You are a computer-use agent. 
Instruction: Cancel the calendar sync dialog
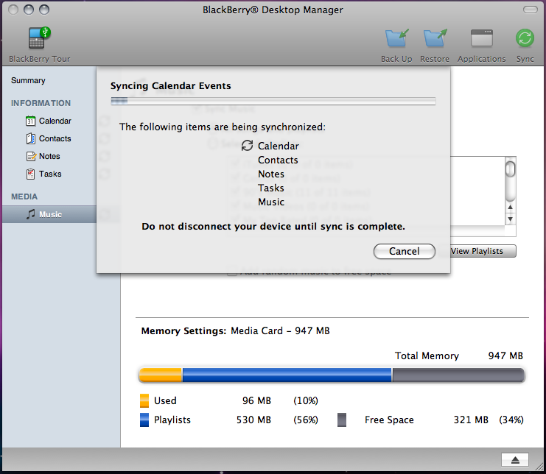[404, 251]
